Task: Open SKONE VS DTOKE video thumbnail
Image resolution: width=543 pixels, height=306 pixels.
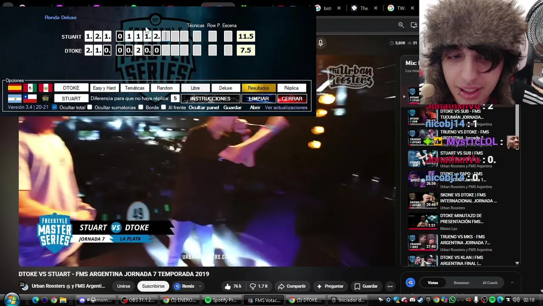Action: coord(423,201)
